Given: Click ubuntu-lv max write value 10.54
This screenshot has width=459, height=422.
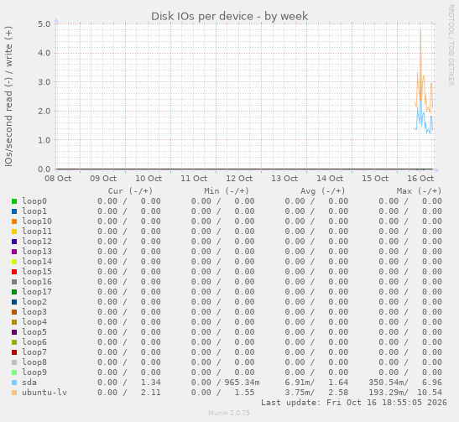Looking at the screenshot, I should 430,393.
